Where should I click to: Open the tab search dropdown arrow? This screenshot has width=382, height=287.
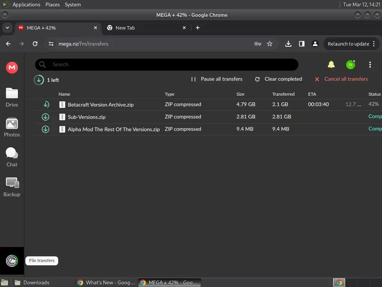click(7, 28)
